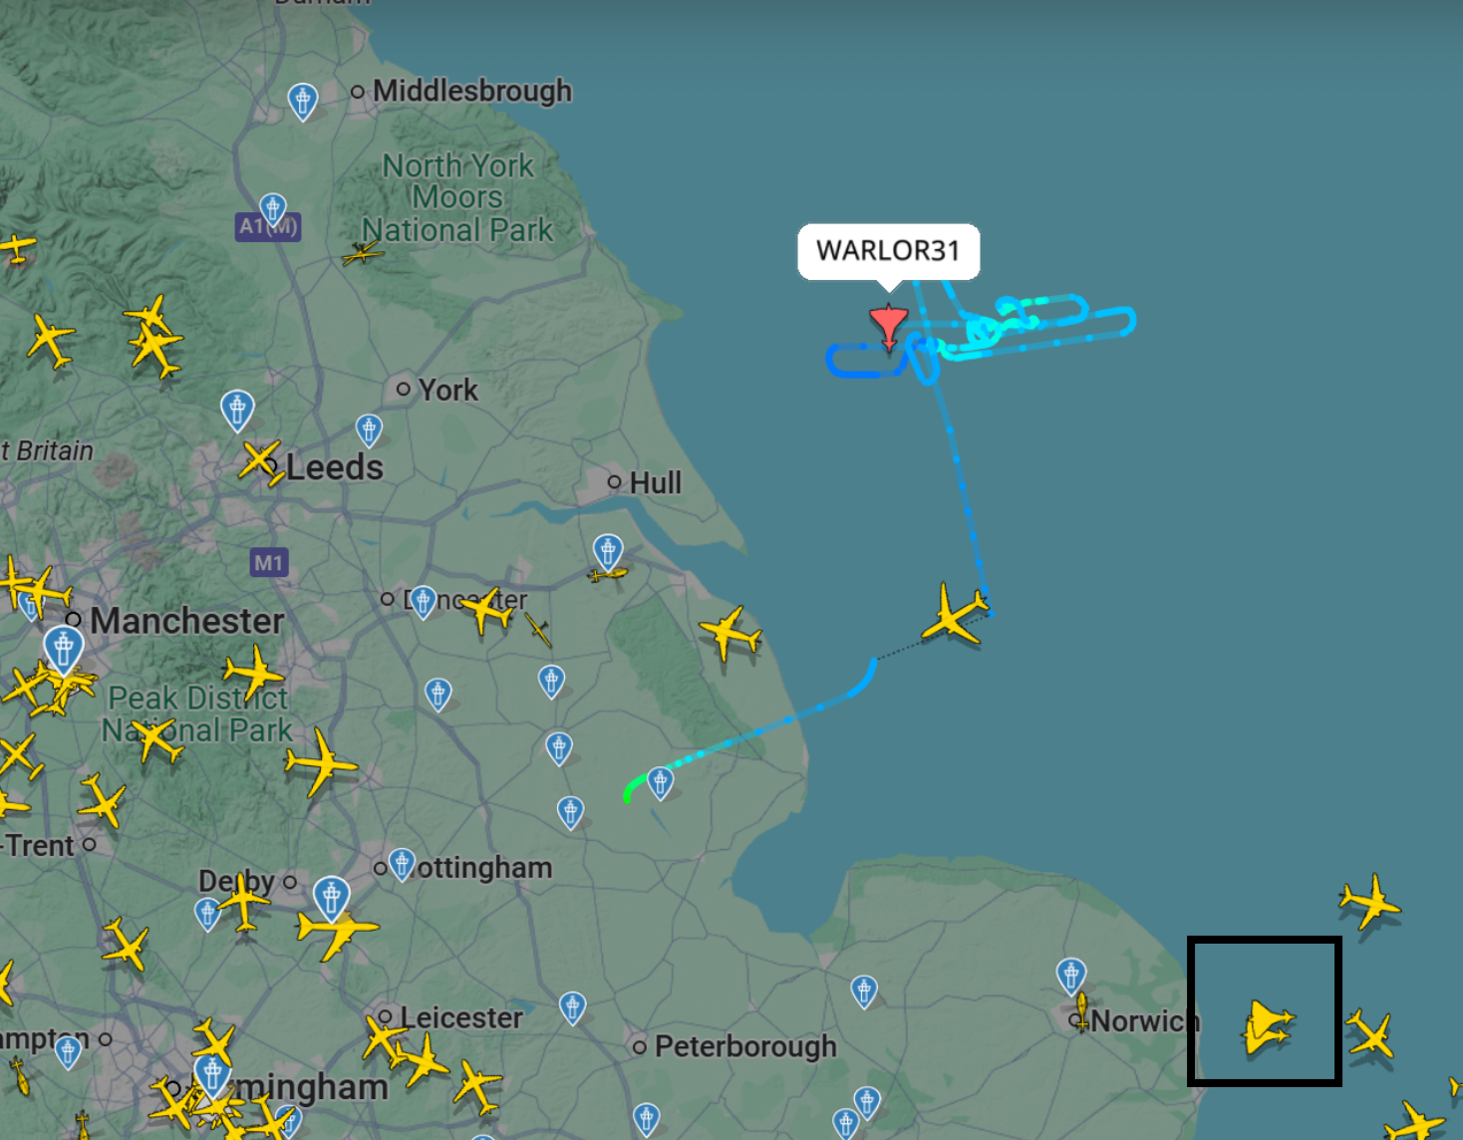Select the small glider over North York Moors
This screenshot has width=1463, height=1140.
(x=363, y=254)
